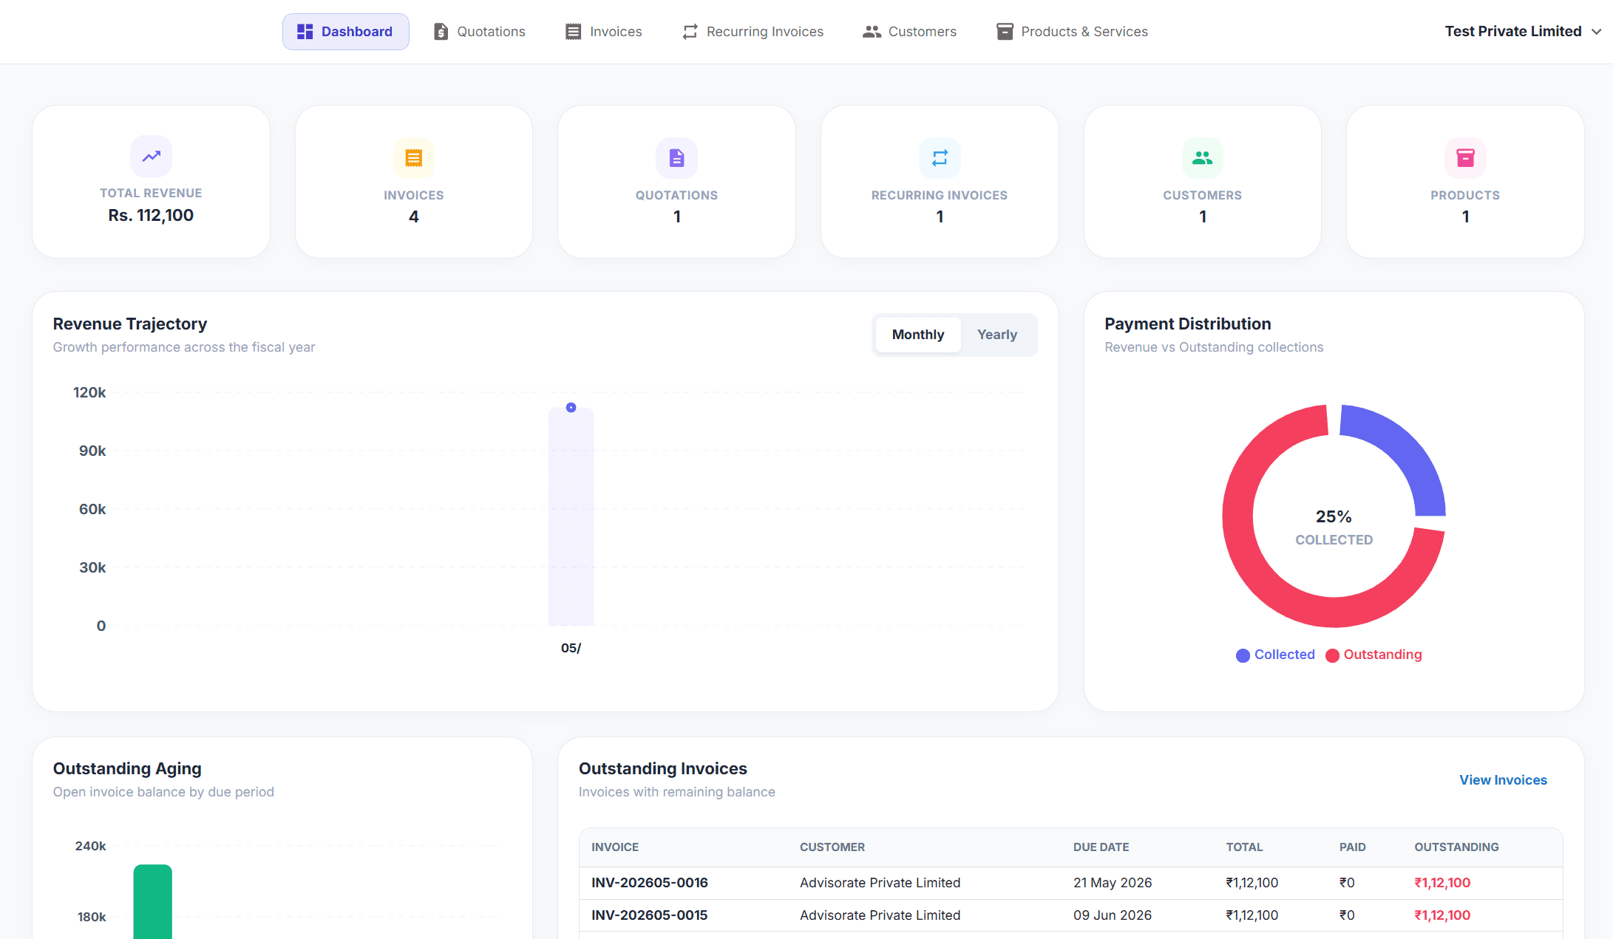Screen dimensions: 1613x939
Task: Expand the Test Private Limited company dropdown
Action: pos(1523,31)
